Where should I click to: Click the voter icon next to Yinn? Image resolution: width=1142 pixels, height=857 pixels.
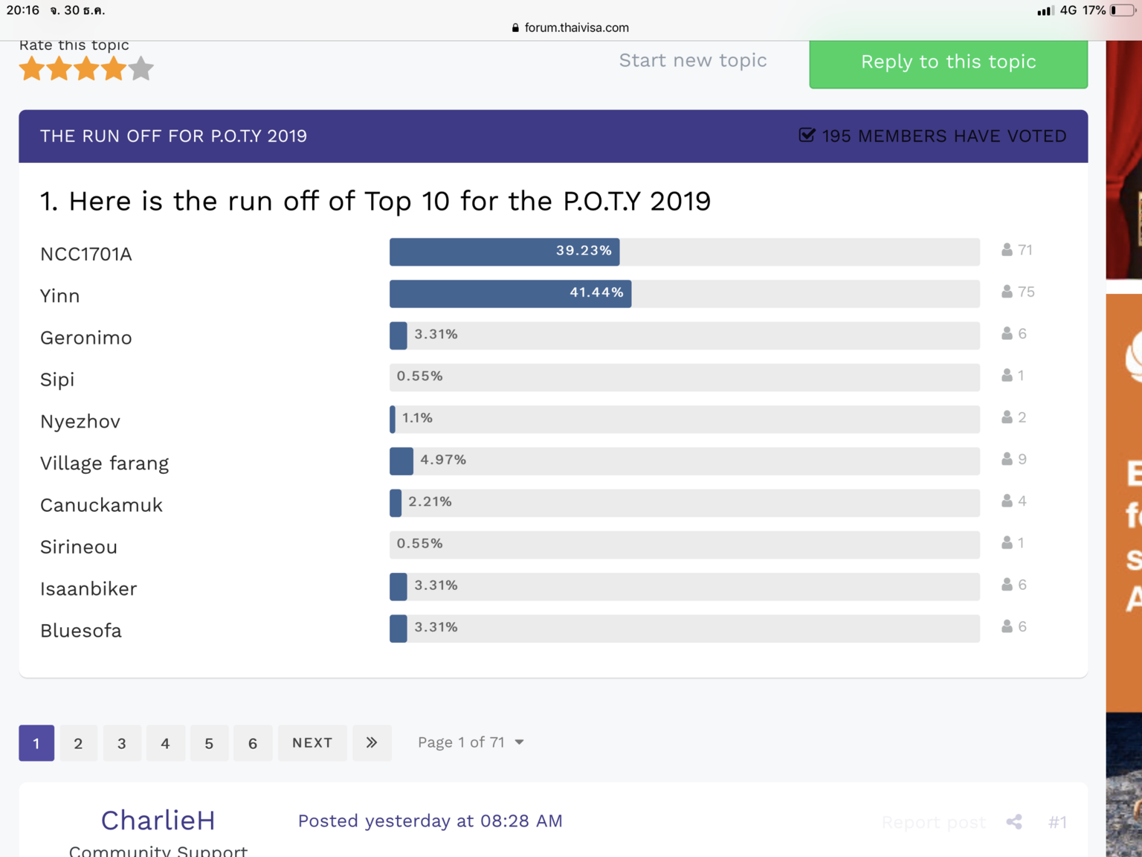tap(1007, 292)
